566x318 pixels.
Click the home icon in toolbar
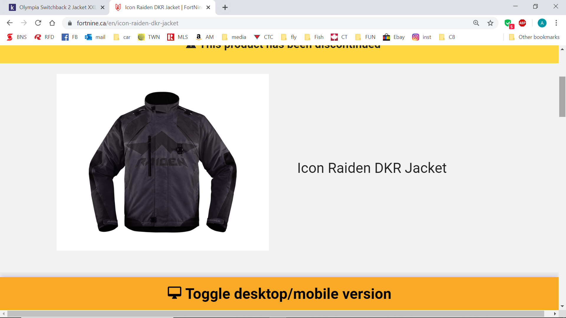52,23
